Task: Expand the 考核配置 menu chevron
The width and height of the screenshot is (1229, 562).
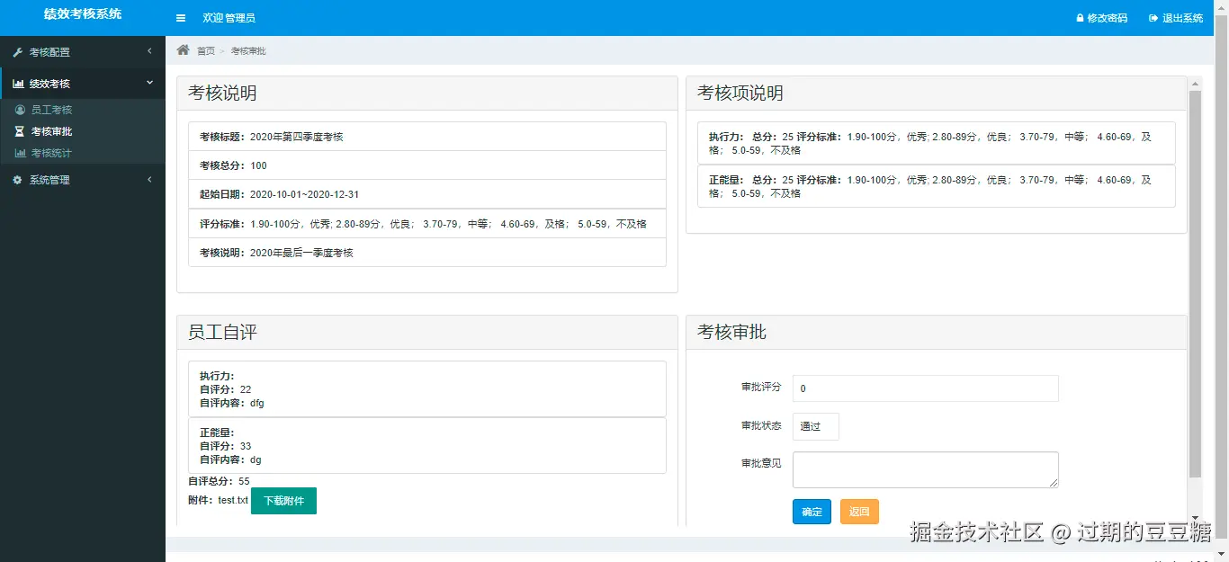Action: [x=149, y=51]
